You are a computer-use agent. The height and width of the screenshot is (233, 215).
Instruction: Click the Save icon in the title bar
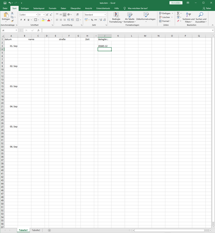(5, 3)
